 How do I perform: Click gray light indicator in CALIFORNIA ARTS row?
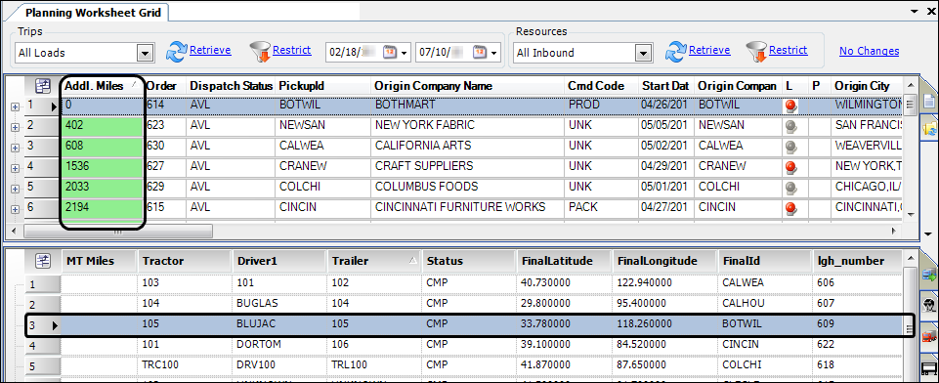pyautogui.click(x=791, y=147)
